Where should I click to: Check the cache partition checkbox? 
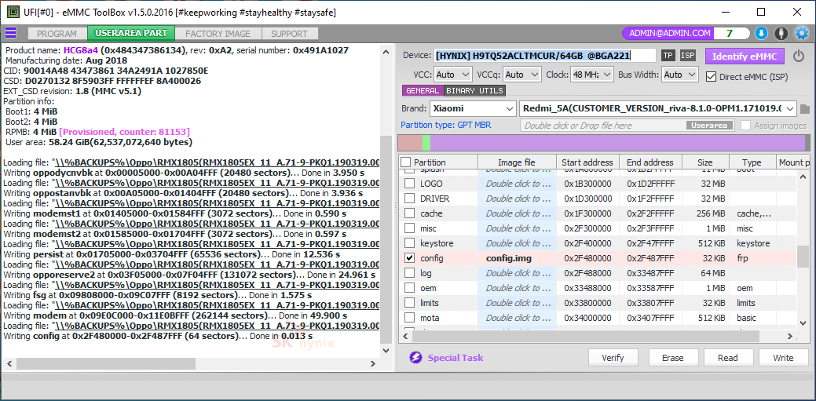pyautogui.click(x=410, y=213)
